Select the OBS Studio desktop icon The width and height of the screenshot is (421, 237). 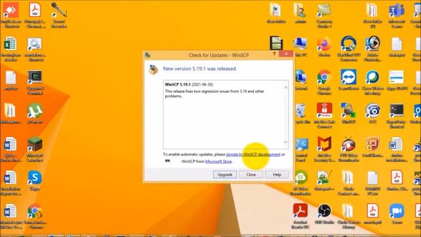[324, 213]
